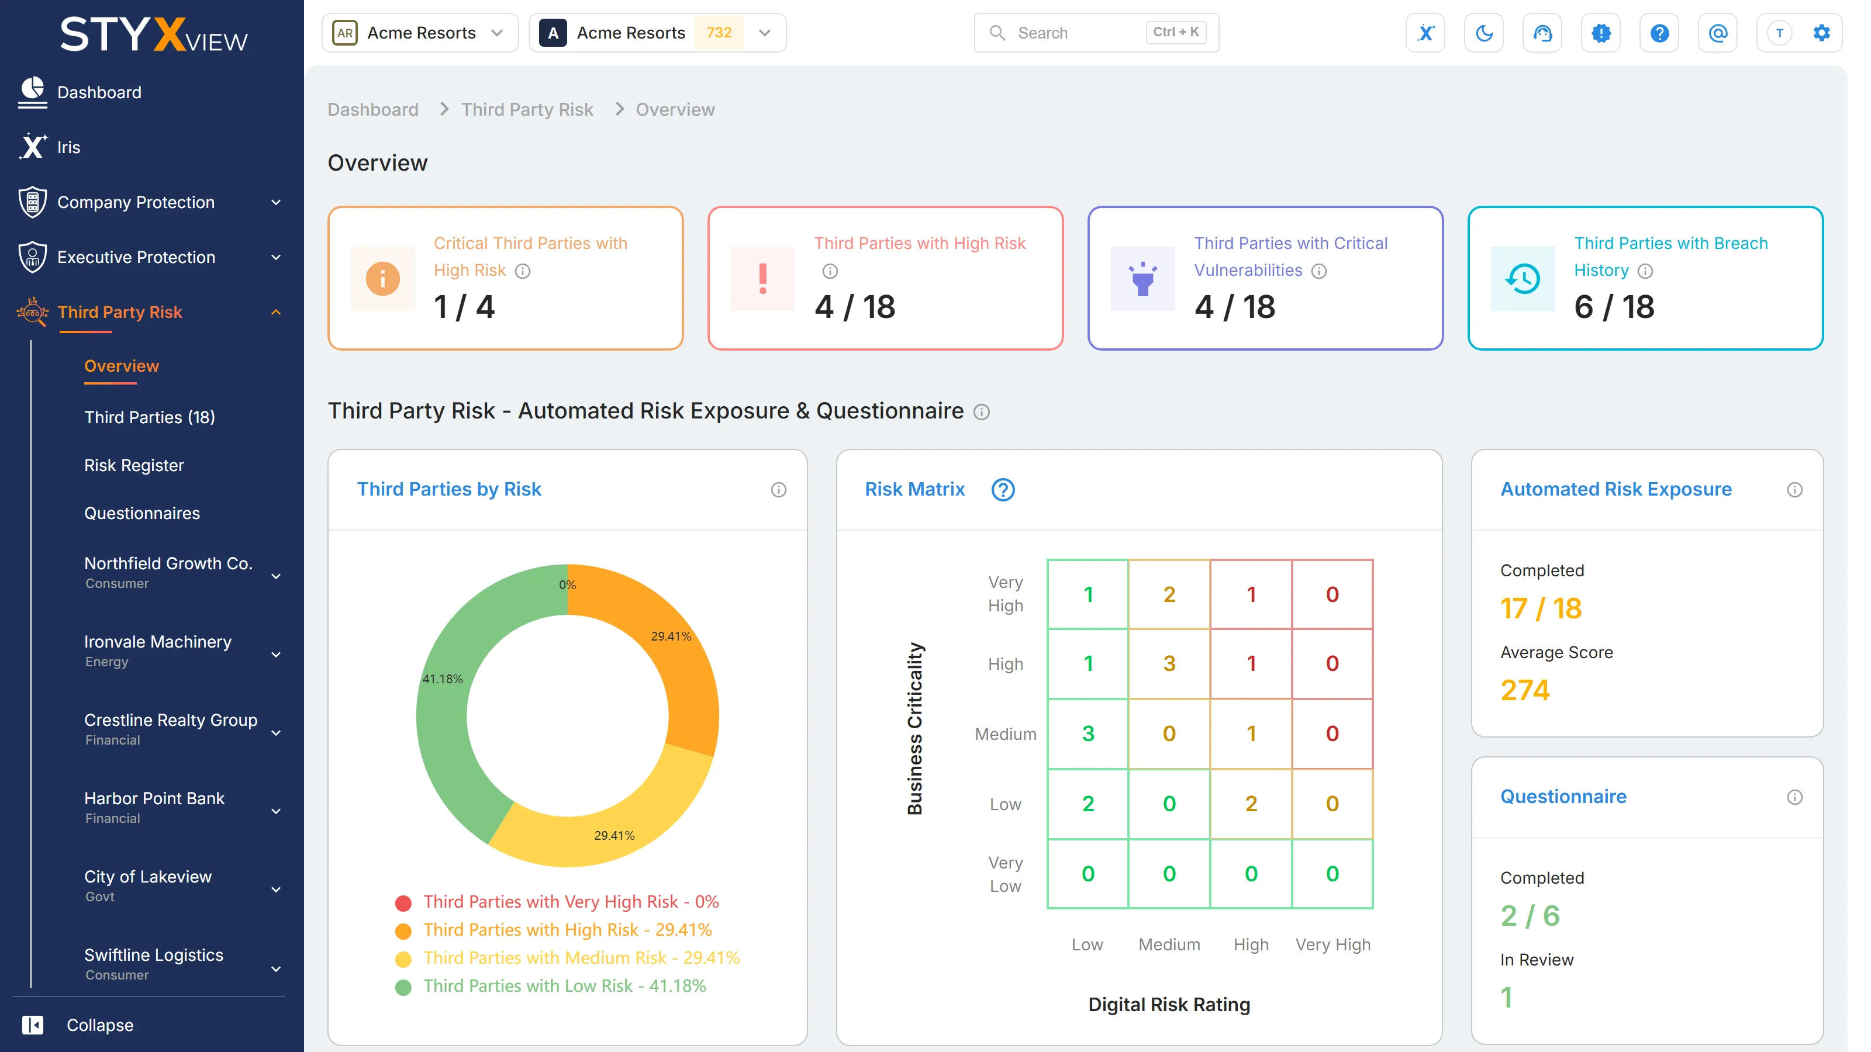Screen dimensions: 1871x1052
Task: Click the flashlight icon on the Critical Vulnerabilities card
Action: pyautogui.click(x=1143, y=279)
